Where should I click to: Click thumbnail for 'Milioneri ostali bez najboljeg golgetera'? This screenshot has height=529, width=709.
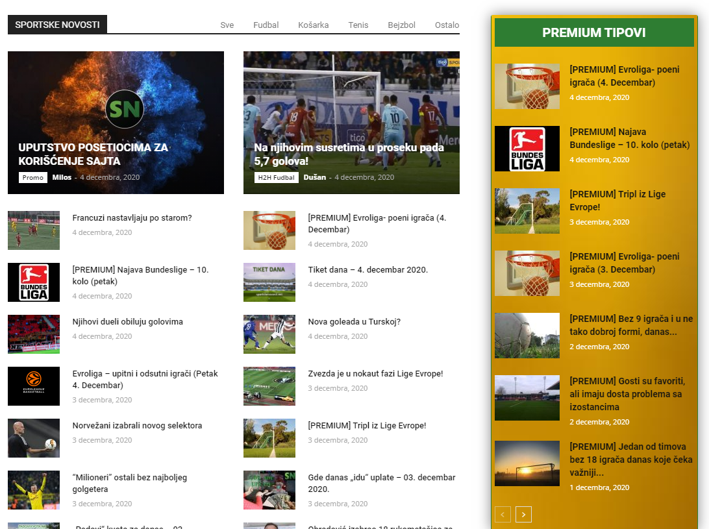(34, 490)
